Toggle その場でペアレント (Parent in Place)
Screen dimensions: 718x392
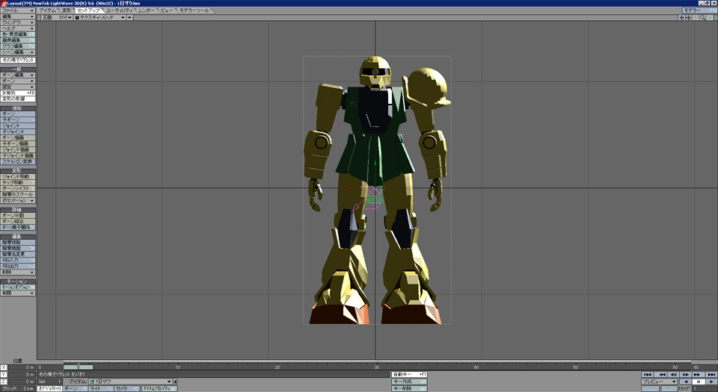(18, 60)
